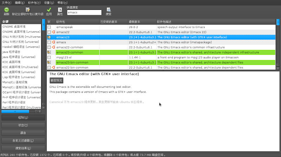
Task: Click the Search Results (搜索结果) button
Action: click(x=23, y=148)
